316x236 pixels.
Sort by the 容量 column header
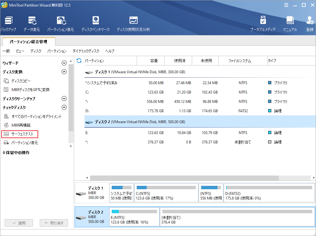coord(151,61)
